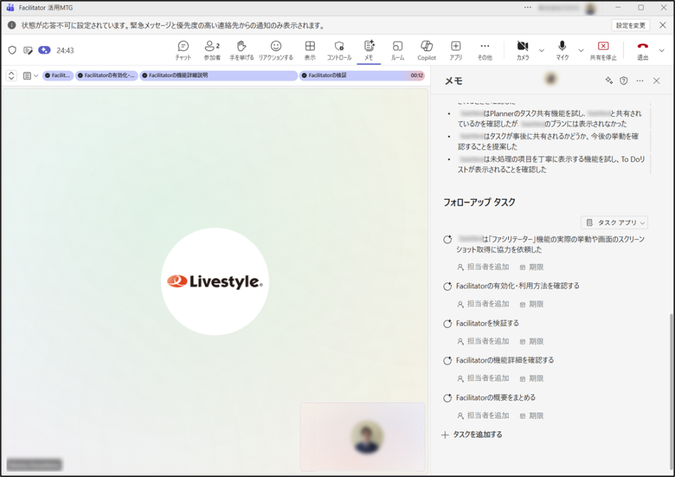Click the 設定を変更 button
Screen dimensions: 675x477
pos(630,25)
